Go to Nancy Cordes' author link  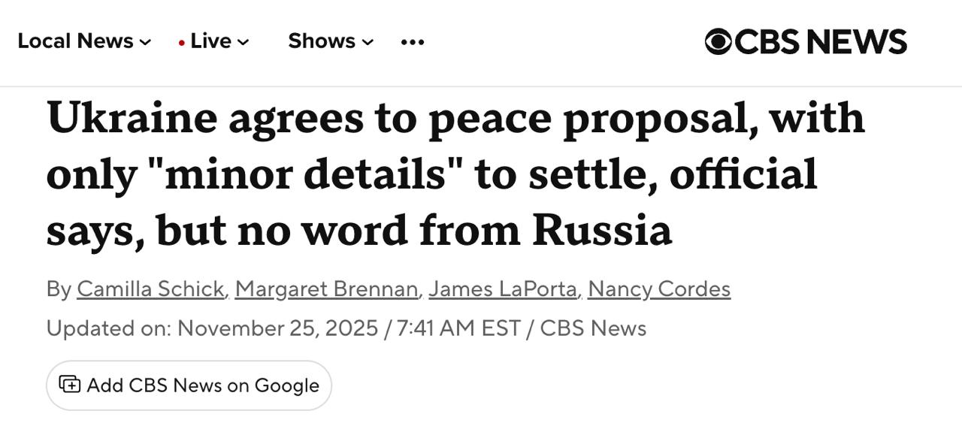click(x=658, y=289)
